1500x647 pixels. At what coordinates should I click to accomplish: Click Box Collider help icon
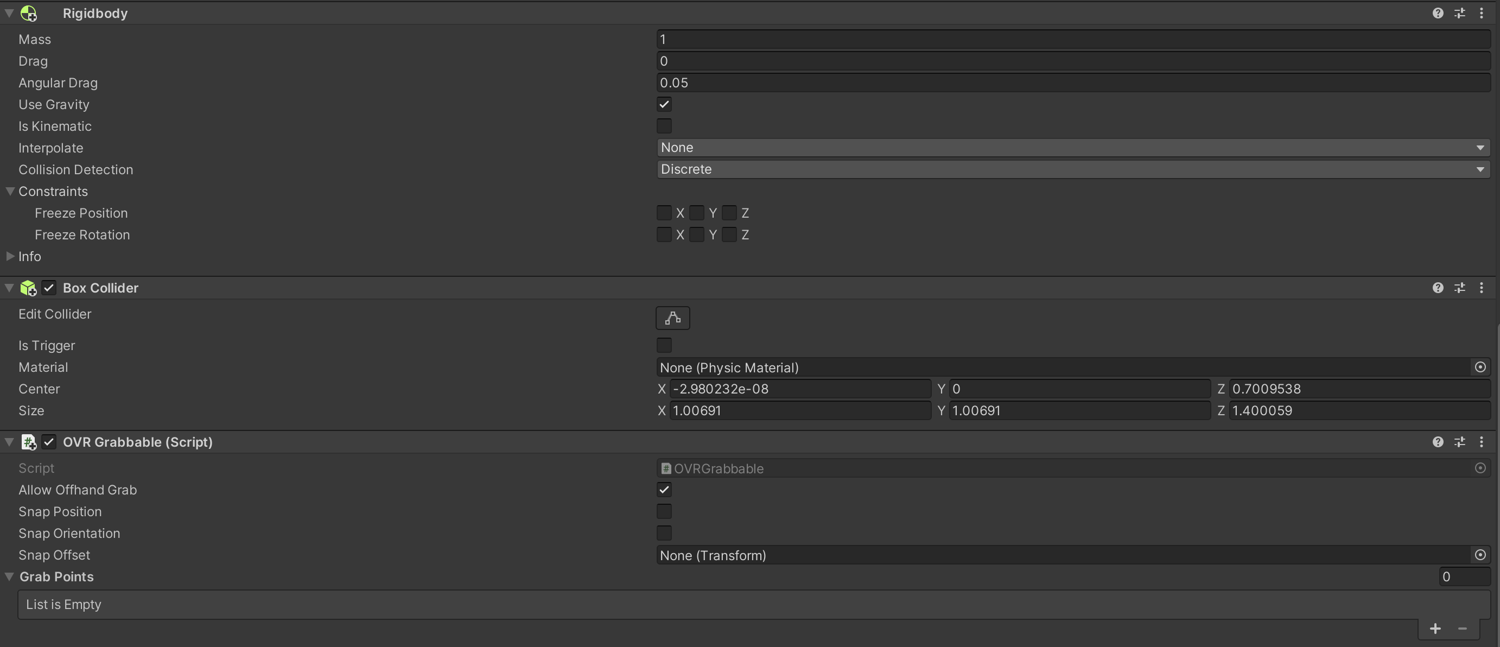pyautogui.click(x=1438, y=288)
